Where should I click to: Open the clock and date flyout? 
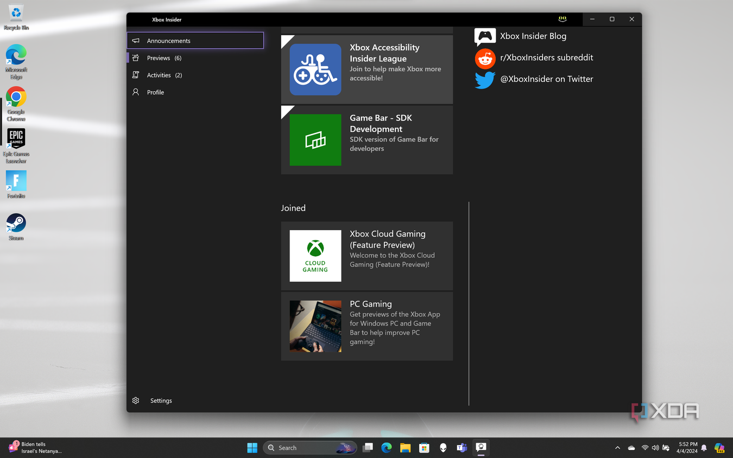687,448
